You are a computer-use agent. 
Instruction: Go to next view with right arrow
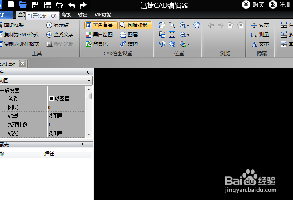[220, 25]
